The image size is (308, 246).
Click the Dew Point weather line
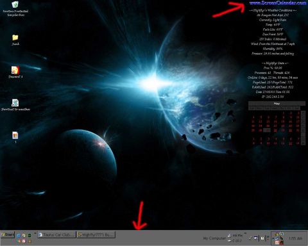pos(273,34)
